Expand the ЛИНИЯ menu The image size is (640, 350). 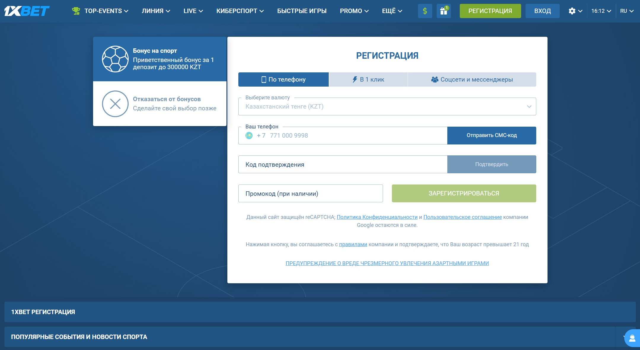pos(156,11)
